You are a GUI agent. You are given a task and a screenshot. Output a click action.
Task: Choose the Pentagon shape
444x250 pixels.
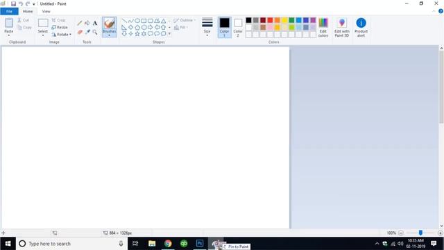point(137,28)
